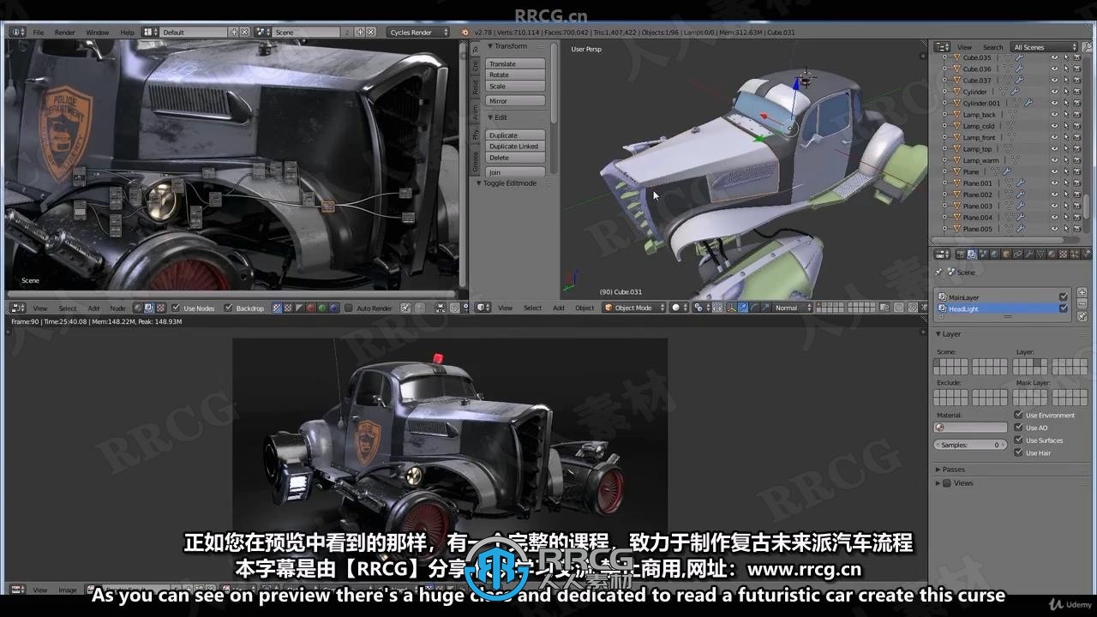Click the outliner search magnifier icon
Viewport: 1097px width, 617px height.
(x=1087, y=47)
